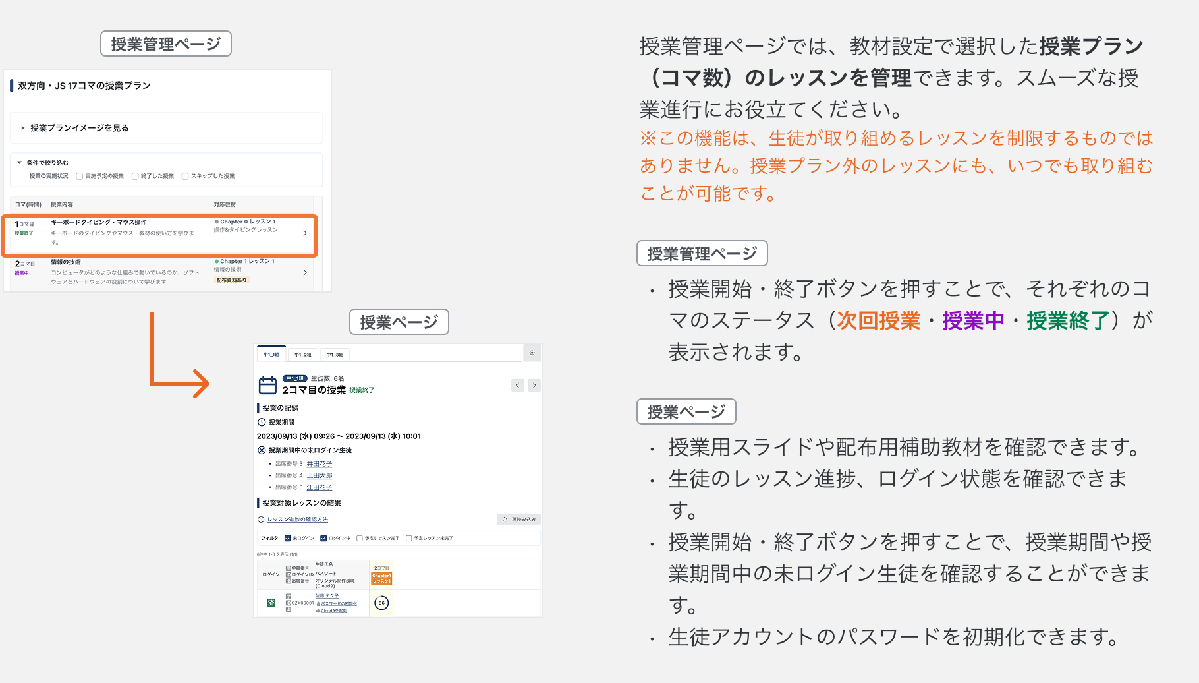
Task: Open the レッスン進捗の確認方法 link
Action: (x=297, y=519)
